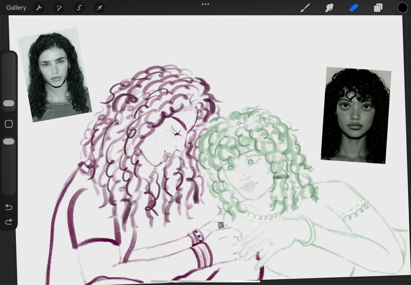Image resolution: width=411 pixels, height=285 pixels.
Task: Open the black color picker swatch
Action: point(402,8)
